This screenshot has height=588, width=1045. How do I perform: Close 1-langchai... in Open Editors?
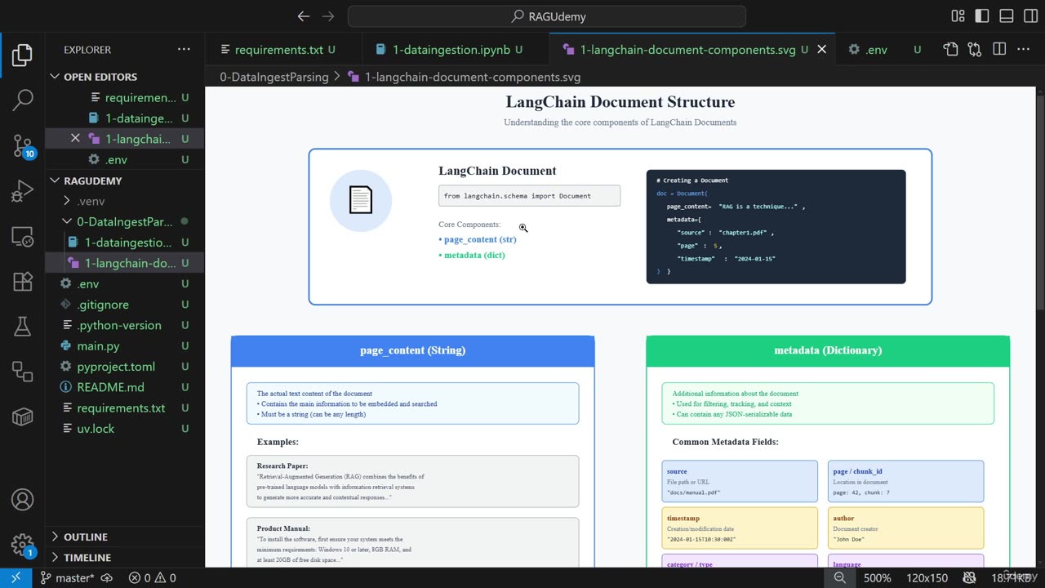(75, 139)
